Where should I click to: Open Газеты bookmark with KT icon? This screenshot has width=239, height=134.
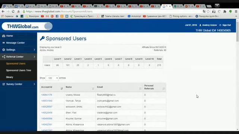(113, 16)
